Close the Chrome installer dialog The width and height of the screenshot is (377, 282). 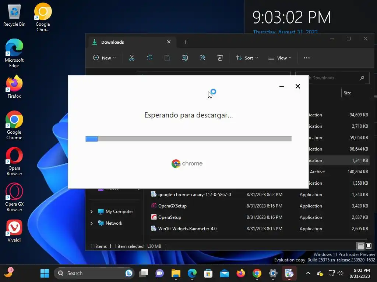(297, 86)
